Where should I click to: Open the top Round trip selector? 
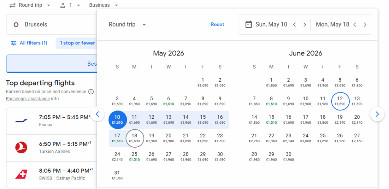pos(30,5)
